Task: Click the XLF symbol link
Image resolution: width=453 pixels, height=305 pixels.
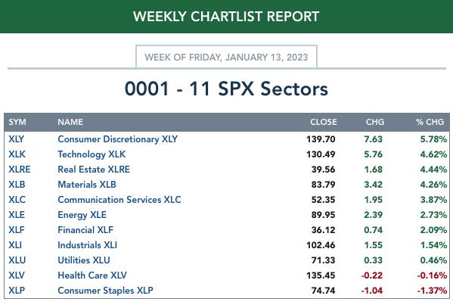Action: click(x=17, y=230)
